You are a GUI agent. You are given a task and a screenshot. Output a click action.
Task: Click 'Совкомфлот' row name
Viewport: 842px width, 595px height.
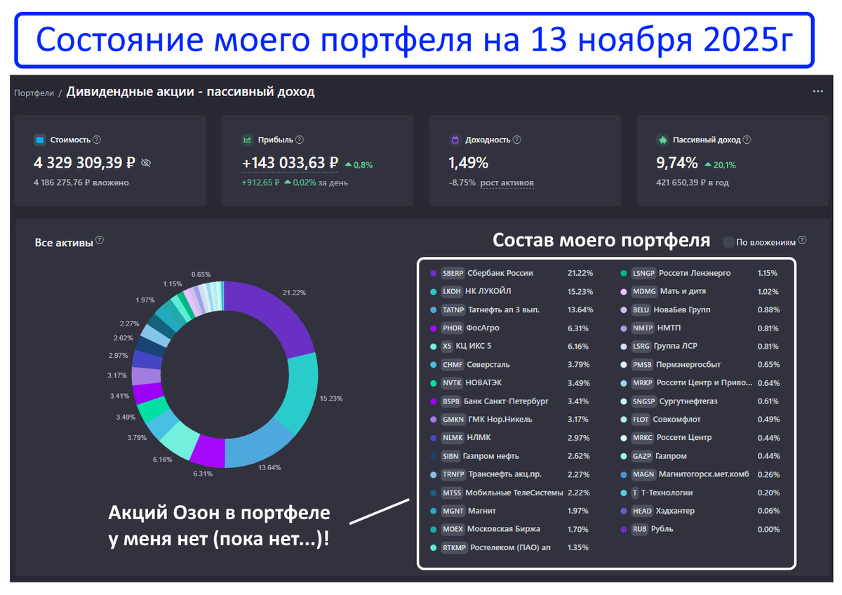pos(678,419)
